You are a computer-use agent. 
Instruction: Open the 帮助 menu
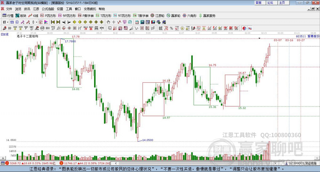tap(102, 9)
